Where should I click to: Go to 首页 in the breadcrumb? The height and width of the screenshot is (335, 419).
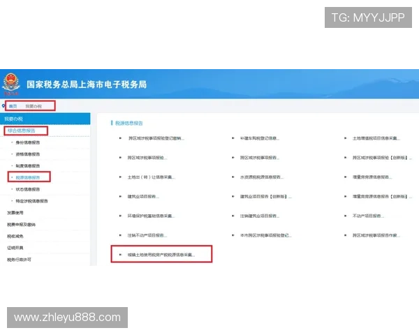(x=13, y=106)
